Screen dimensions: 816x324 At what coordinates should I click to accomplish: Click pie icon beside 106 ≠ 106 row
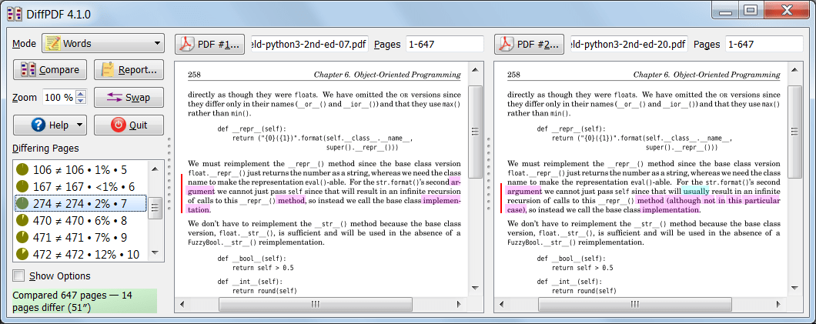22,169
